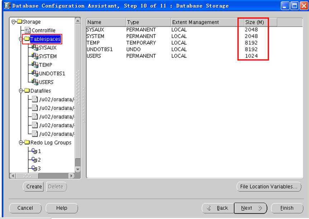Select the Controlfile tree item label
309x219 pixels.
click(43, 31)
